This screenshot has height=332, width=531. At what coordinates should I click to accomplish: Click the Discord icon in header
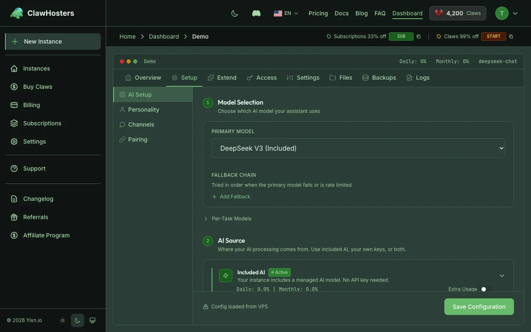pyautogui.click(x=256, y=13)
